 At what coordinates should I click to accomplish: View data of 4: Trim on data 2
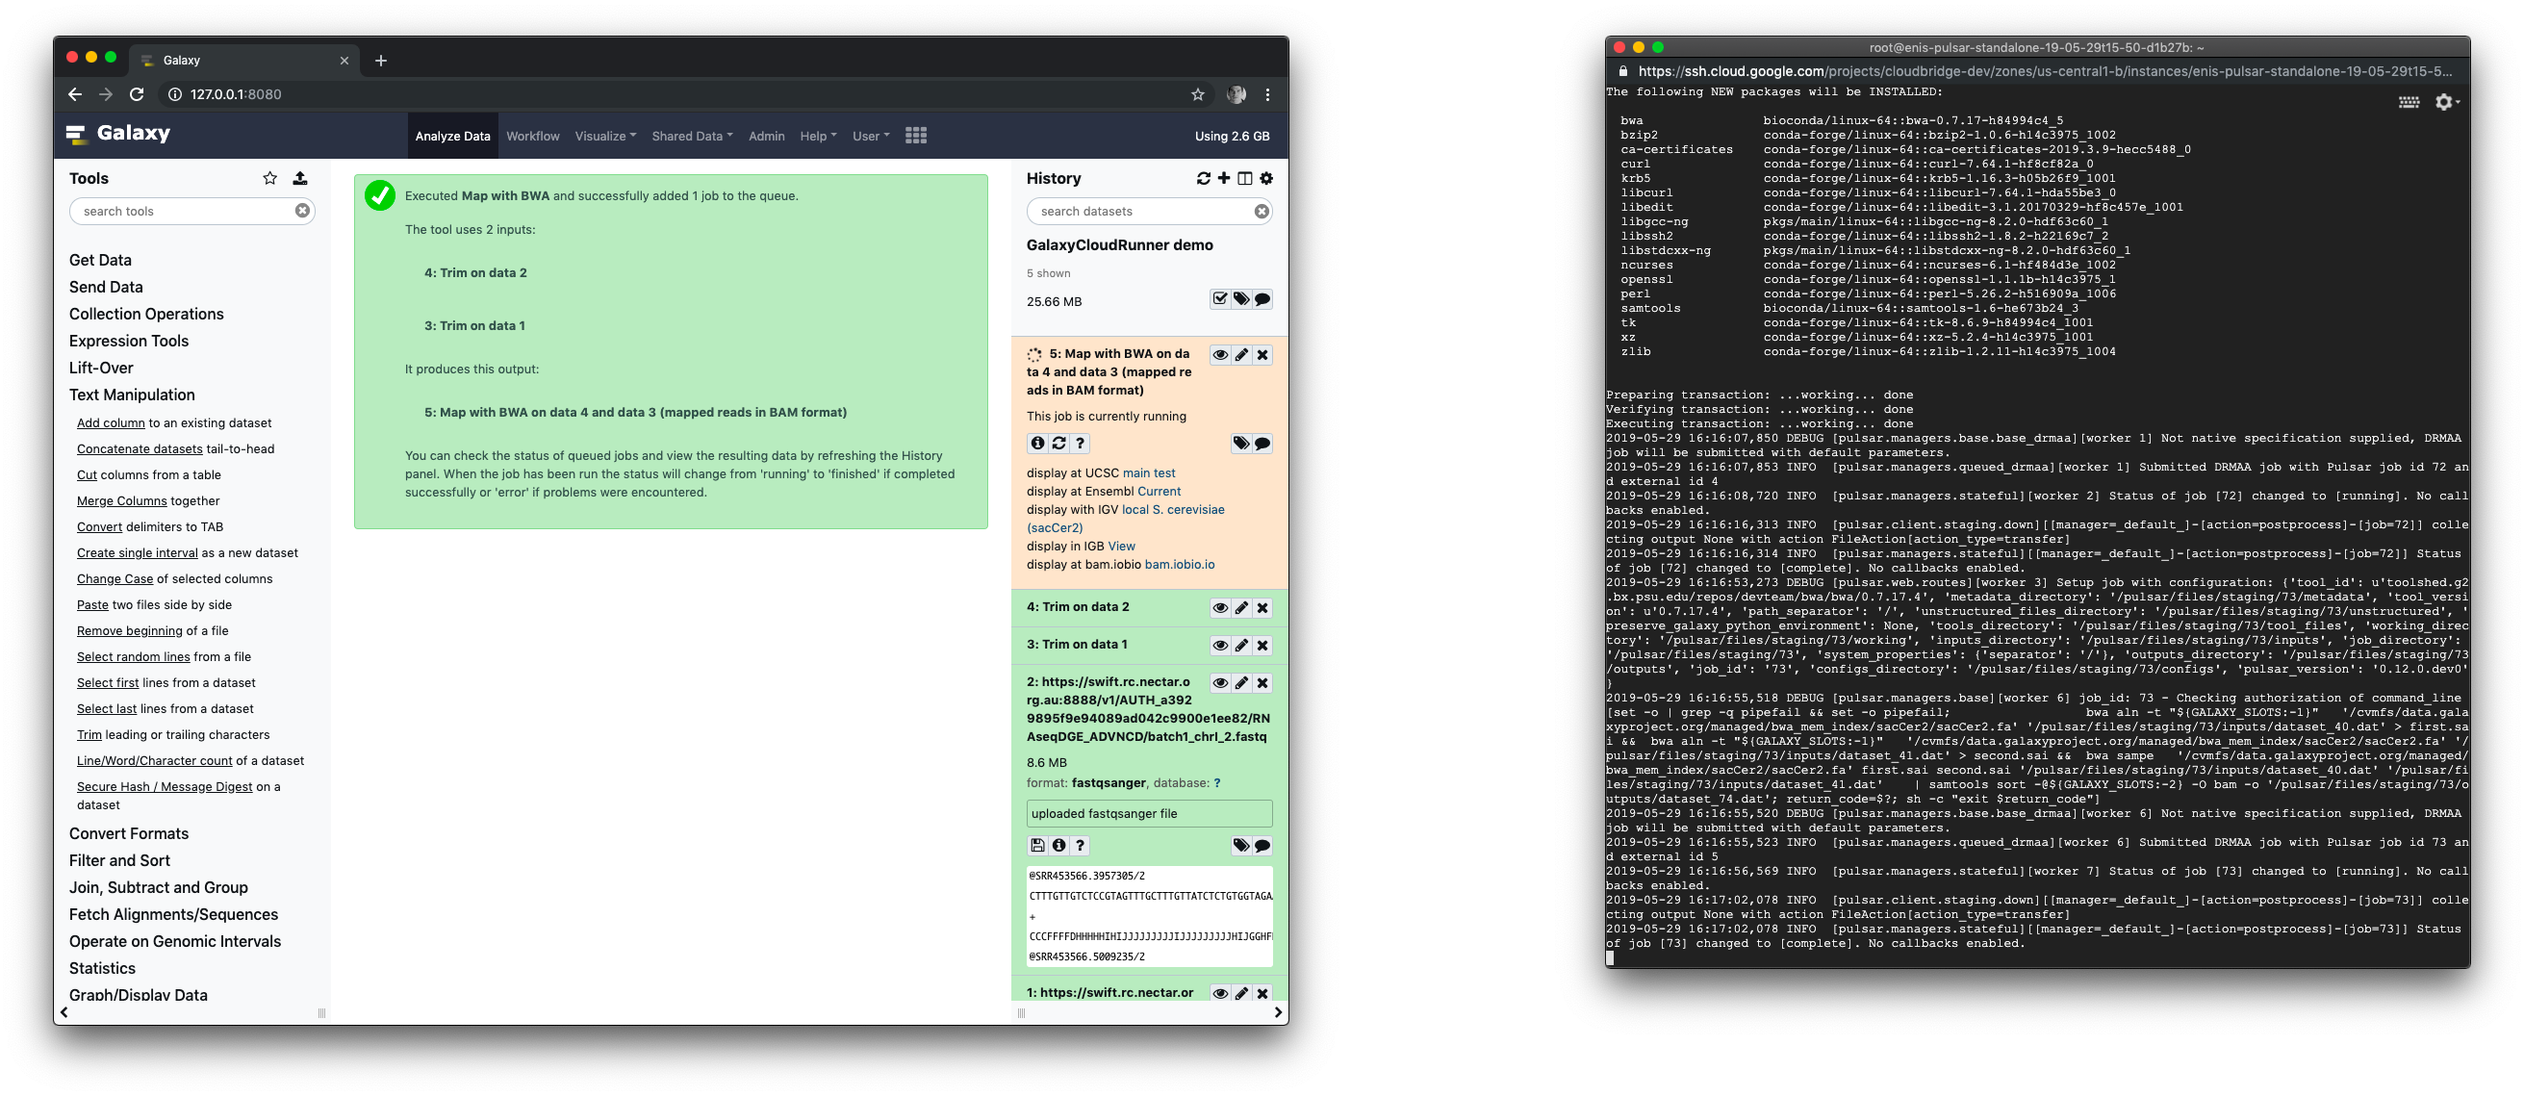(x=1220, y=607)
